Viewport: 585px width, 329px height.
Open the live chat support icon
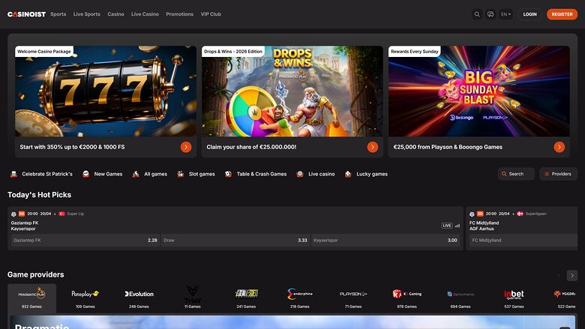tap(490, 14)
